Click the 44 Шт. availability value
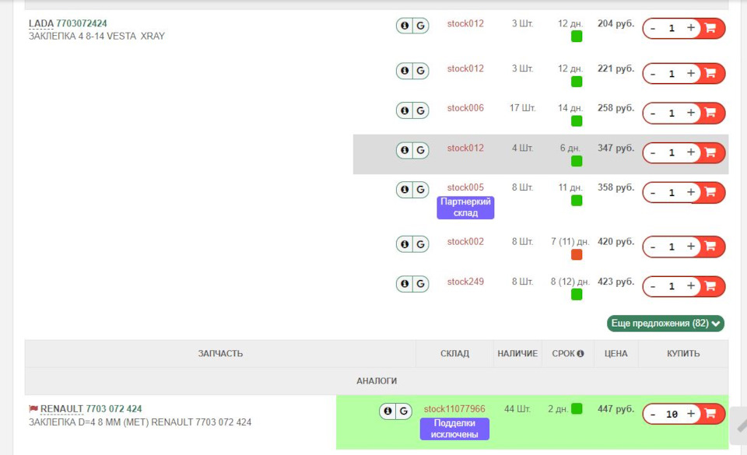Screen dimensions: 747x455 click(517, 409)
